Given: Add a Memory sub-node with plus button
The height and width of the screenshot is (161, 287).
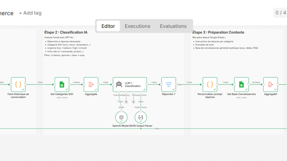Looking at the screenshot, I should [x=126, y=102].
